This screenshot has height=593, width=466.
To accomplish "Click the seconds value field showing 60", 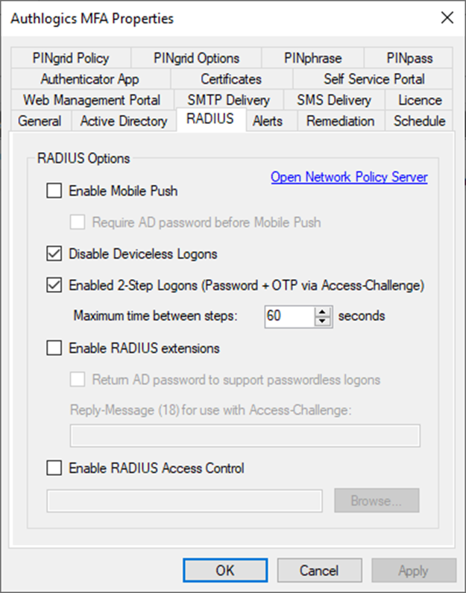I will 289,316.
